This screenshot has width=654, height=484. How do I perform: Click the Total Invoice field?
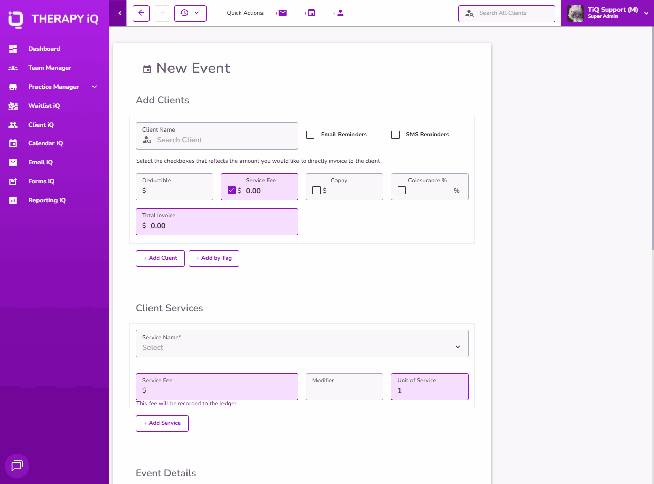tap(217, 221)
